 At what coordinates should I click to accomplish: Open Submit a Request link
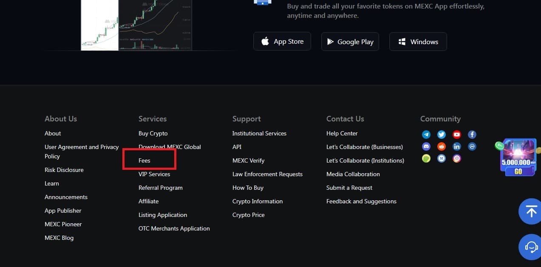pyautogui.click(x=349, y=188)
